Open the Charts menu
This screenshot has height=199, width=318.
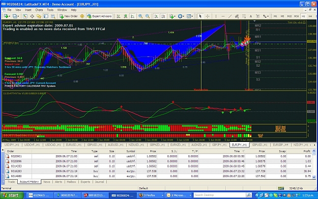(x=39, y=10)
